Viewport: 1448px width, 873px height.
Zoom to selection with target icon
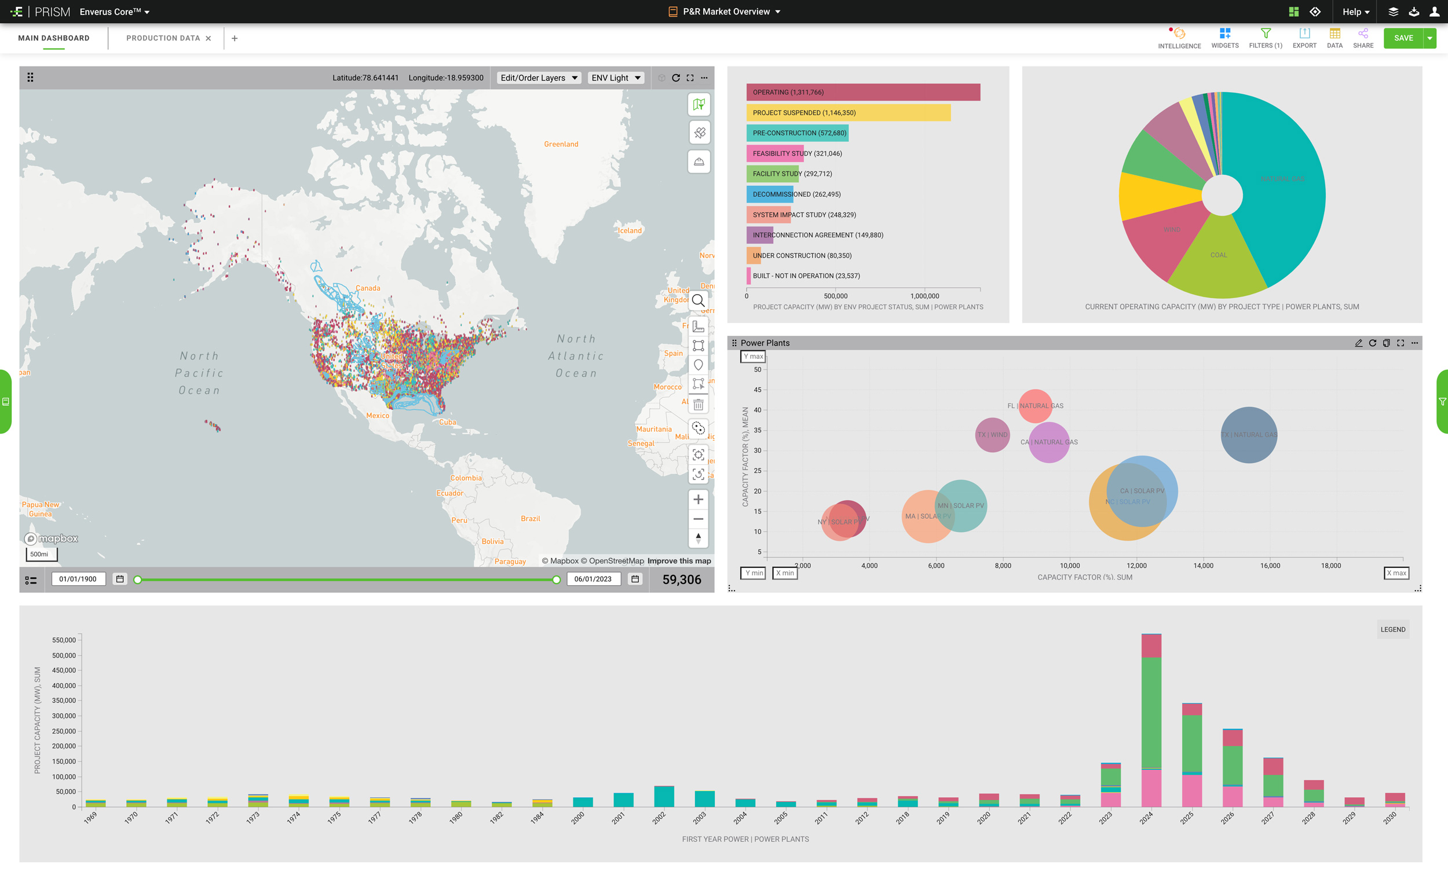[x=698, y=454]
